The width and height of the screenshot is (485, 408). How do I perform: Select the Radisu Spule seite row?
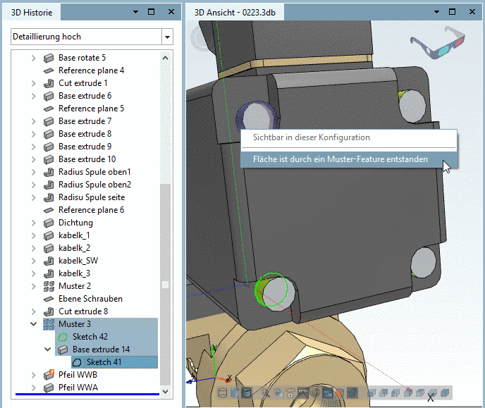(x=92, y=197)
